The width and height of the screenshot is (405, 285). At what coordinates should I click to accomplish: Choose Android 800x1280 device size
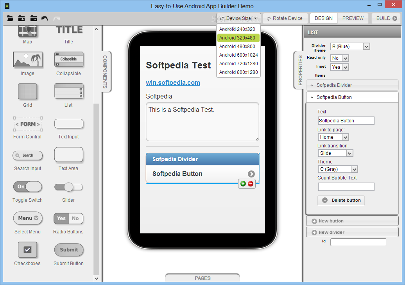[x=238, y=72]
